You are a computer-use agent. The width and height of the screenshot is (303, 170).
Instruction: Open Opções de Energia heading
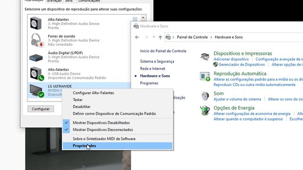234,108
